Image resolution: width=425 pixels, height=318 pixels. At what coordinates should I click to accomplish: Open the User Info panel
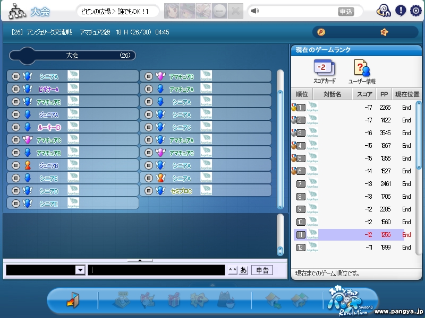pos(362,72)
